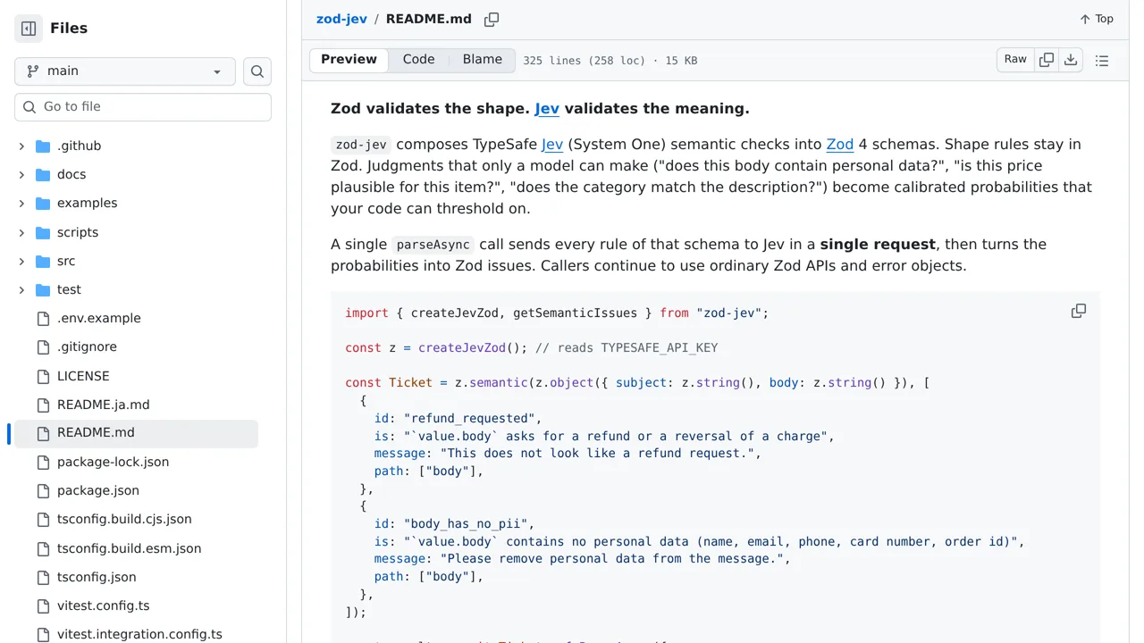1144x643 pixels.
Task: Download the raw README file
Action: pyautogui.click(x=1071, y=60)
